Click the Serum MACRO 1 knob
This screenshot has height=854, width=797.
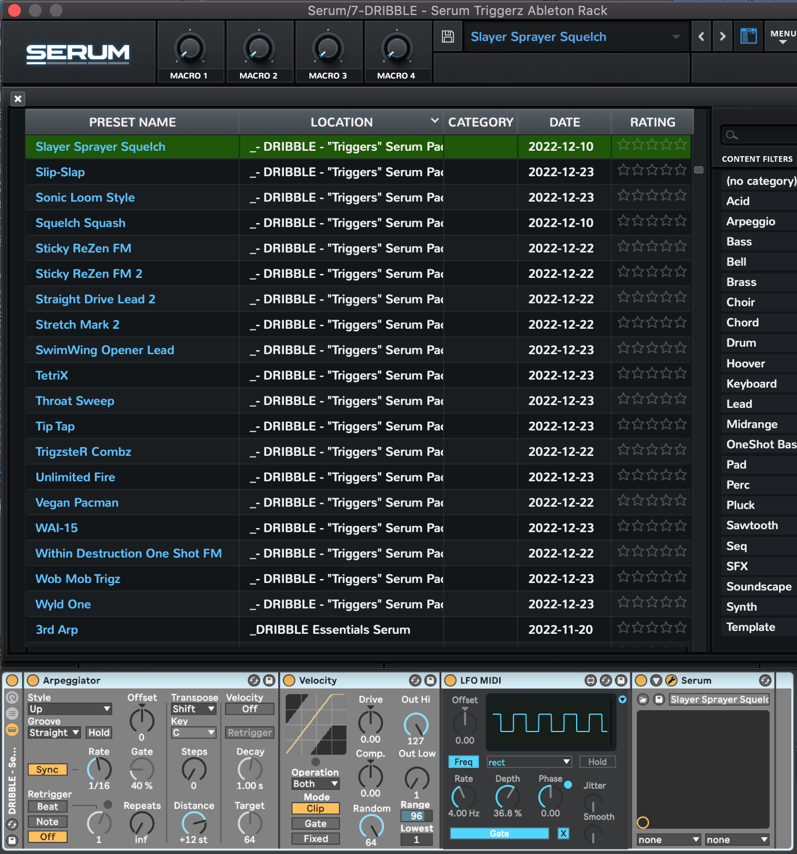(189, 49)
